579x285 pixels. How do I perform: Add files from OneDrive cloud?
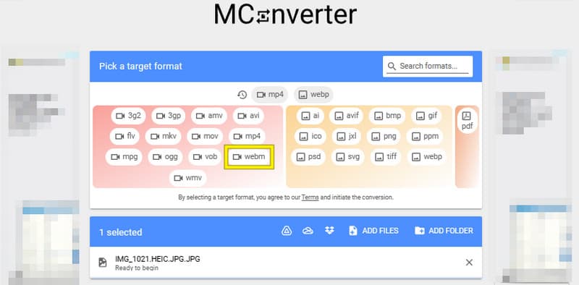pyautogui.click(x=308, y=231)
